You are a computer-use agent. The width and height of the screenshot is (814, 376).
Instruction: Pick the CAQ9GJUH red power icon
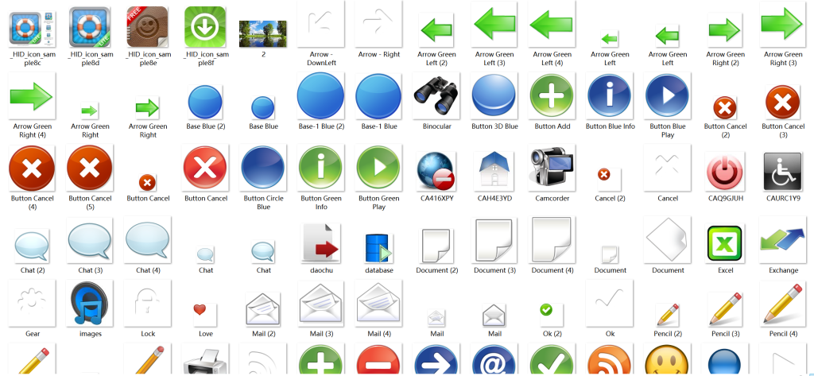pos(725,169)
